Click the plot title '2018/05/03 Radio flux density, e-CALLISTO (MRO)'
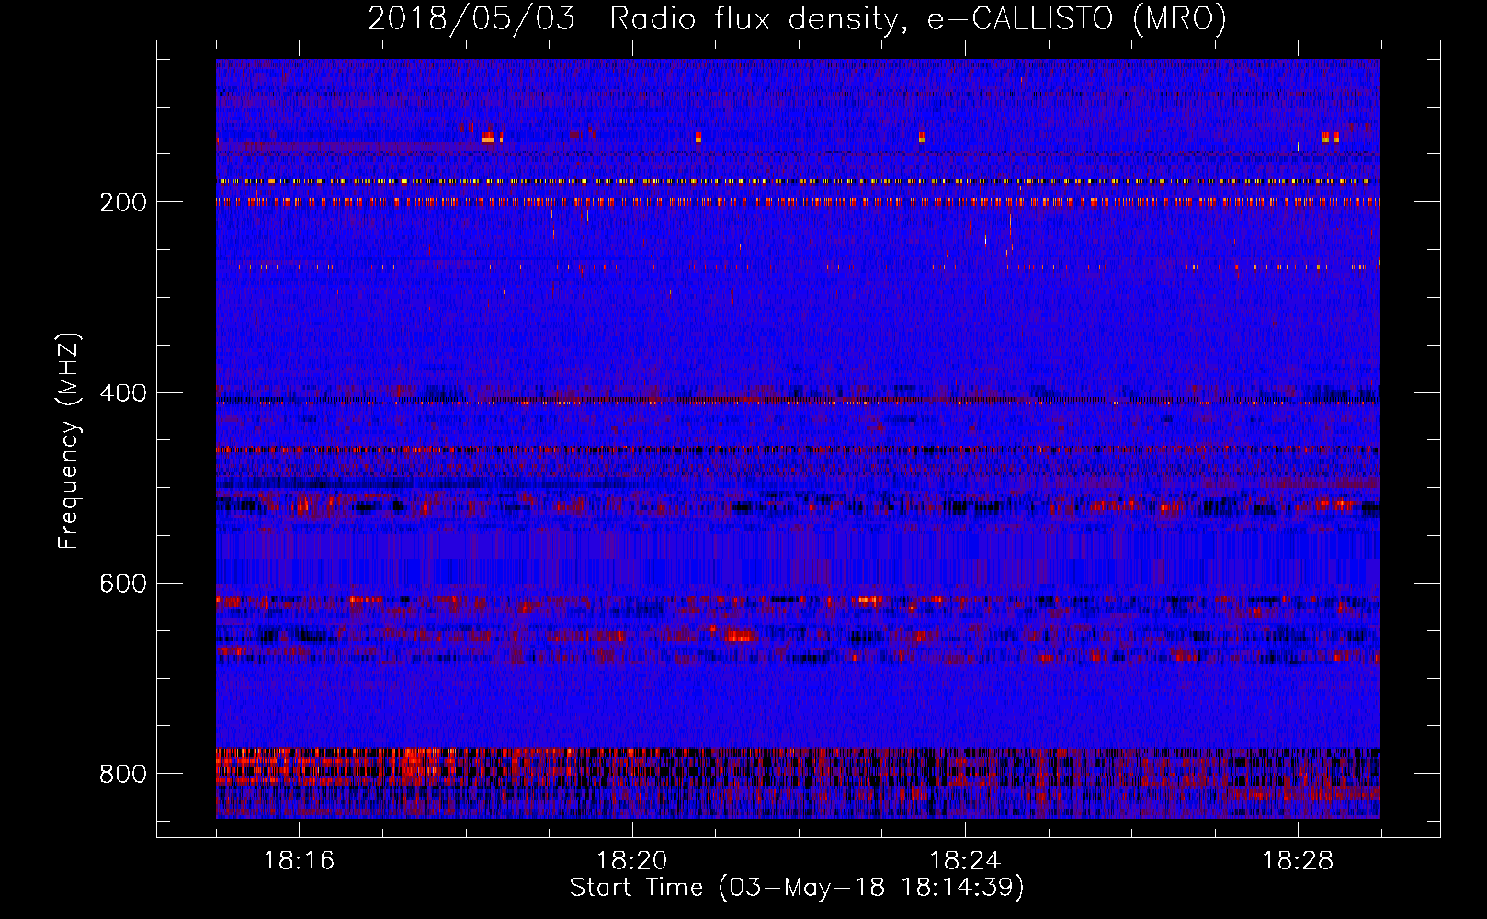Image resolution: width=1487 pixels, height=919 pixels. 797,18
